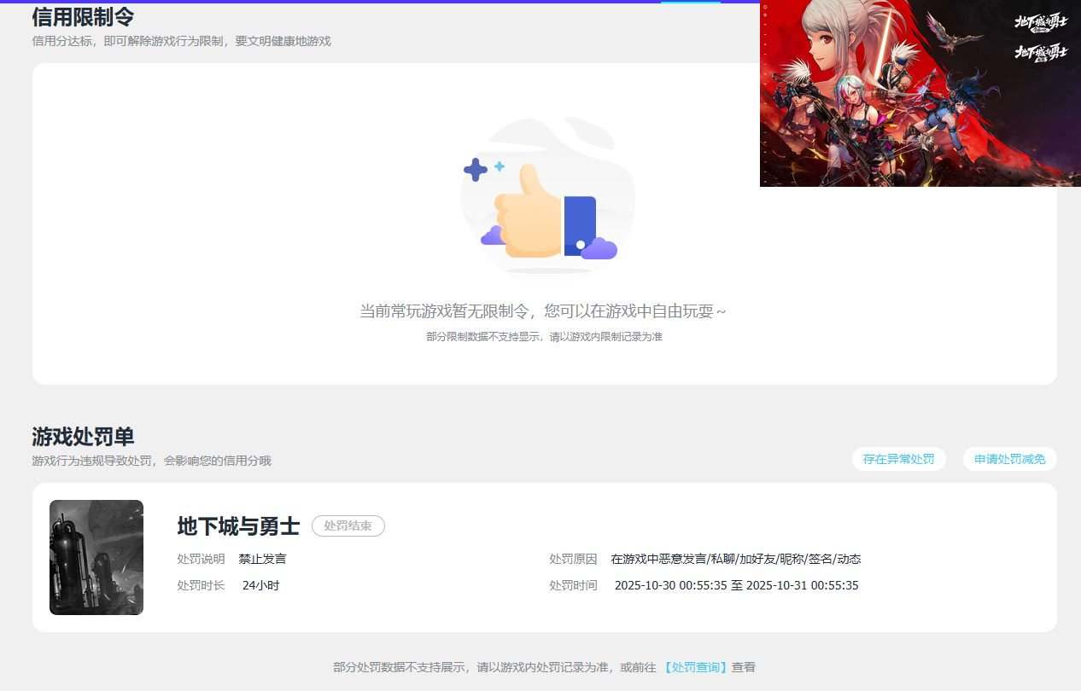Click the 处罚说明 label

point(201,559)
